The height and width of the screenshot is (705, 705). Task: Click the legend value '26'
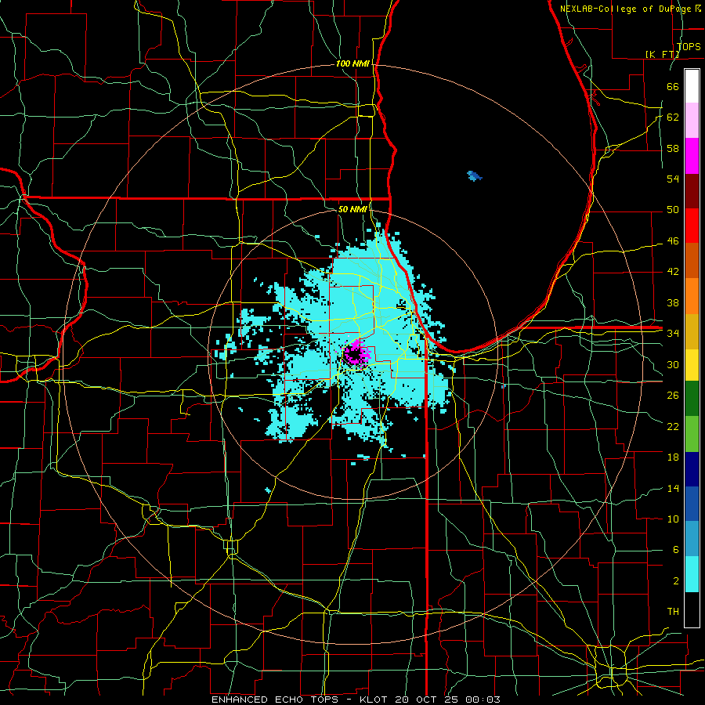(x=673, y=396)
